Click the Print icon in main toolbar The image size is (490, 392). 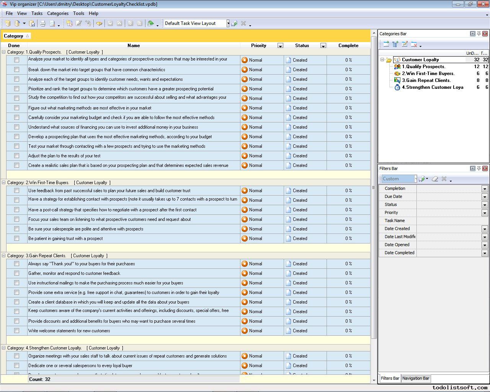(43, 23)
